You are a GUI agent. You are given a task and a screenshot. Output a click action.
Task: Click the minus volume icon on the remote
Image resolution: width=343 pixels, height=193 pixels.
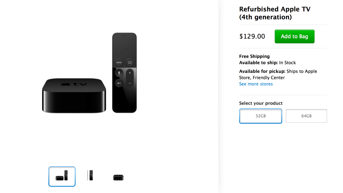(130, 83)
